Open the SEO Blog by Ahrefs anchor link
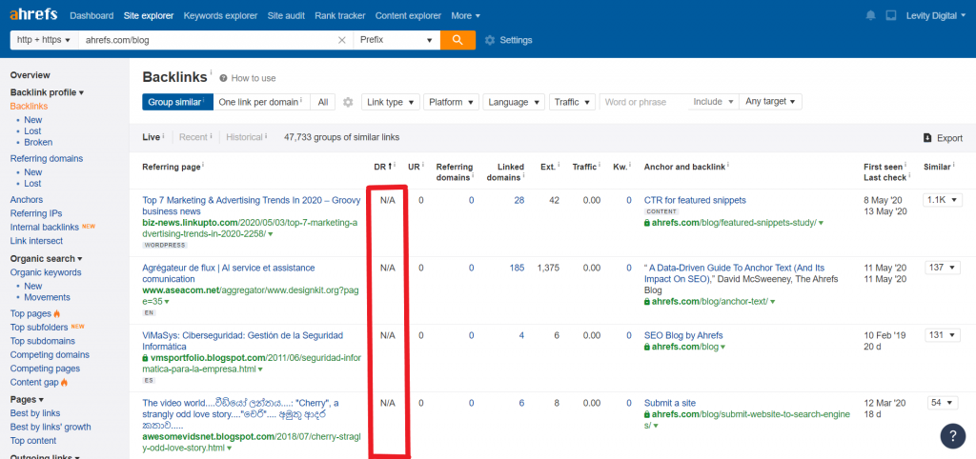Viewport: 976px width, 459px height. point(683,335)
